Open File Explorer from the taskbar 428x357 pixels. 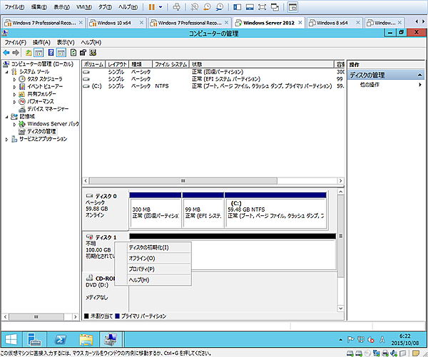(86, 337)
